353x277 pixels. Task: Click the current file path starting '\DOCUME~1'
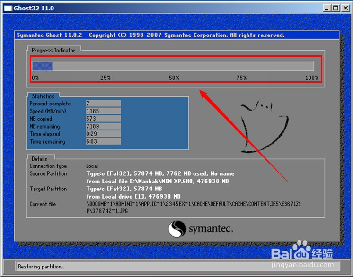pos(194,204)
